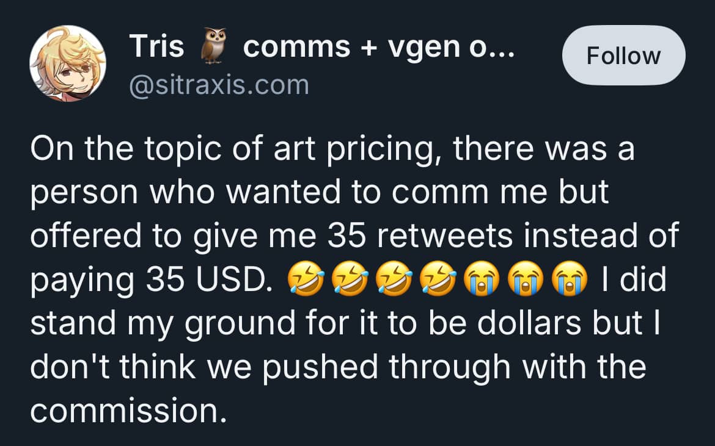Click the first rolling-laughing emoji
Image resolution: width=715 pixels, height=446 pixels.
coord(305,280)
